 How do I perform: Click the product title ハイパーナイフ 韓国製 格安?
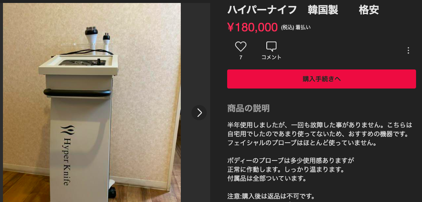(303, 10)
